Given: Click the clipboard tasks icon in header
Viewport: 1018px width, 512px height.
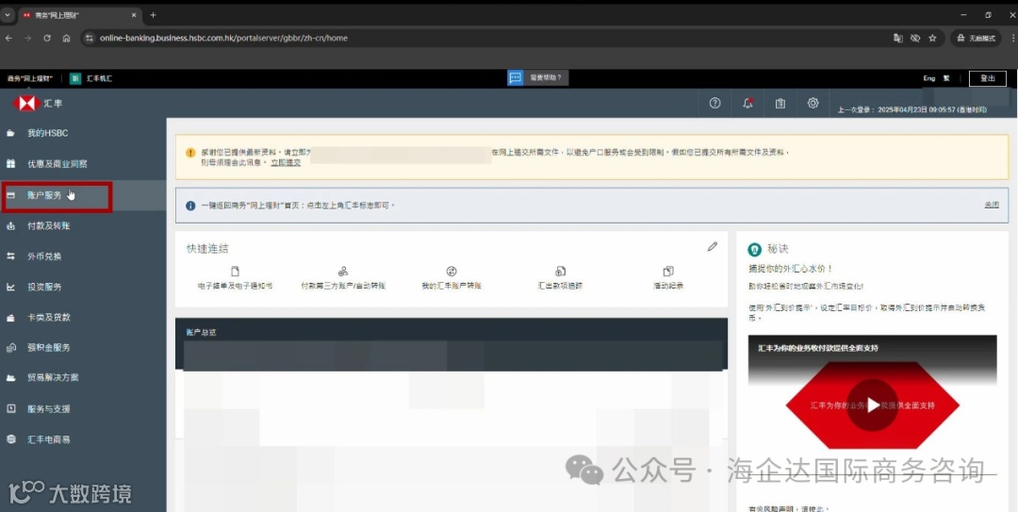Looking at the screenshot, I should click(x=780, y=103).
